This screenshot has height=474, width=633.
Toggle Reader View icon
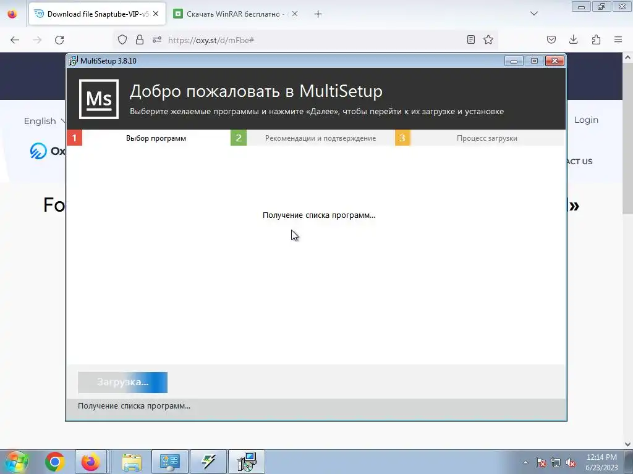(x=470, y=39)
